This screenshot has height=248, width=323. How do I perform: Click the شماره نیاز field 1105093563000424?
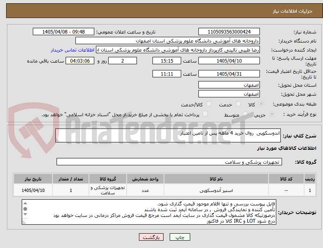coord(229,32)
